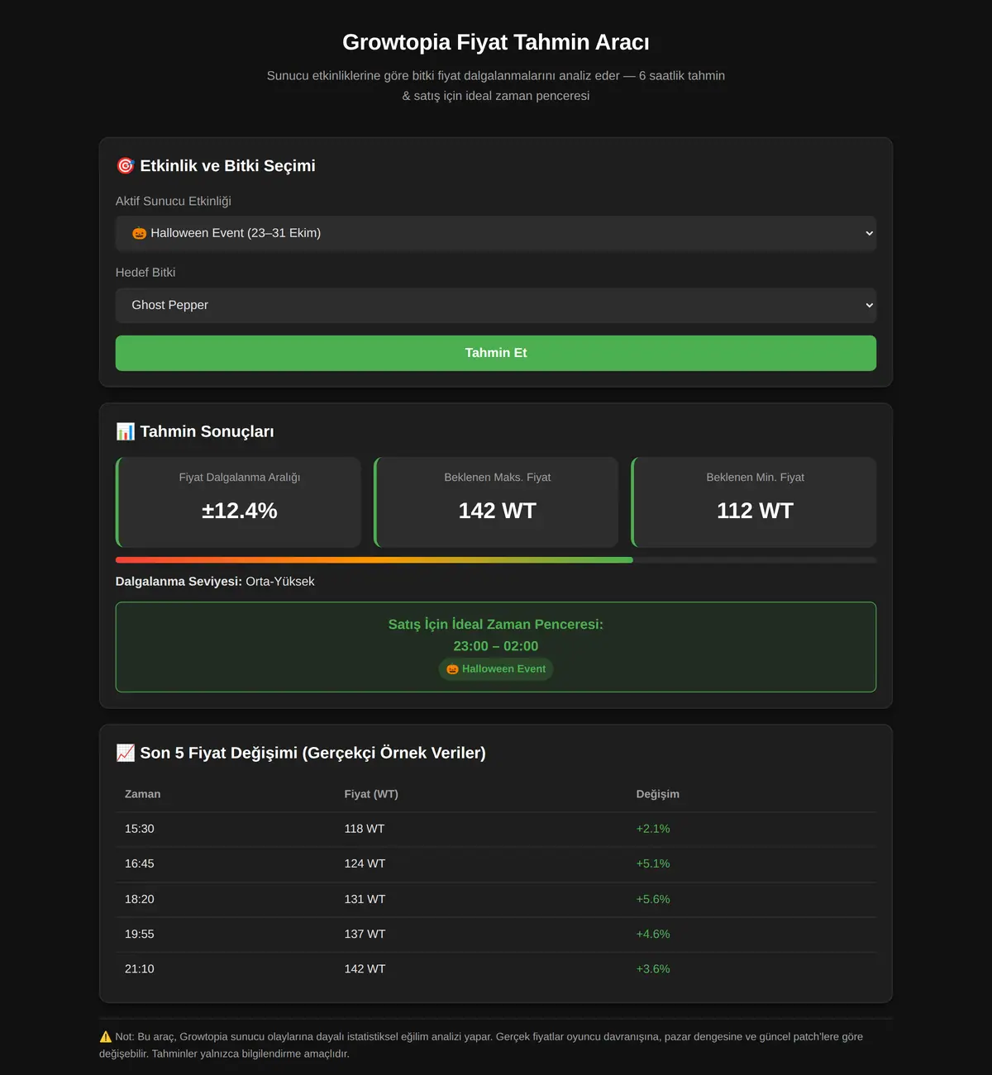Image resolution: width=992 pixels, height=1075 pixels.
Task: Click the +2.1% change value
Action: click(653, 829)
